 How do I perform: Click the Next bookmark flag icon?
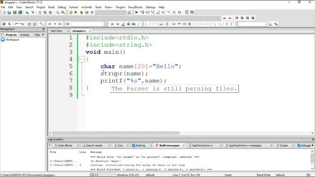(x=248, y=18)
